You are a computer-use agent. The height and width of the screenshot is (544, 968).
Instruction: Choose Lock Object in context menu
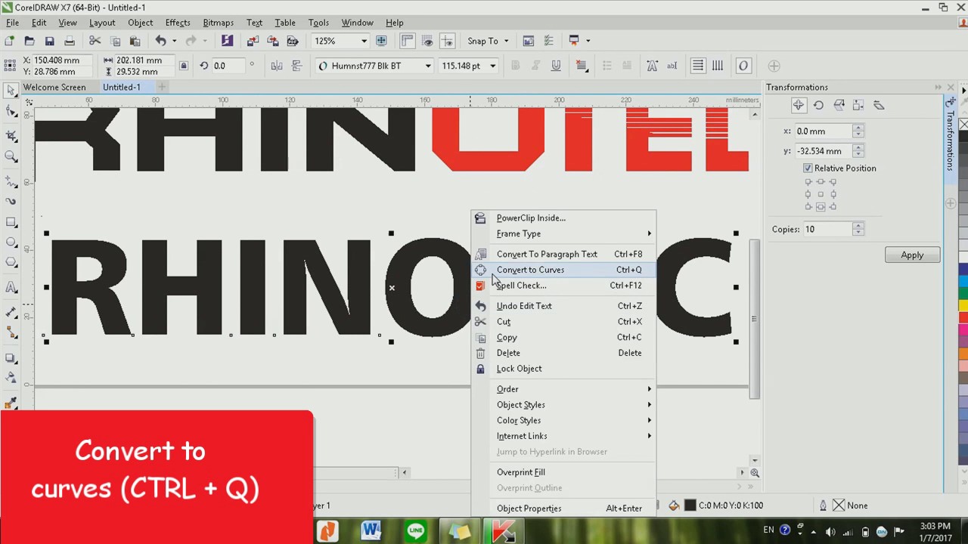pyautogui.click(x=563, y=369)
